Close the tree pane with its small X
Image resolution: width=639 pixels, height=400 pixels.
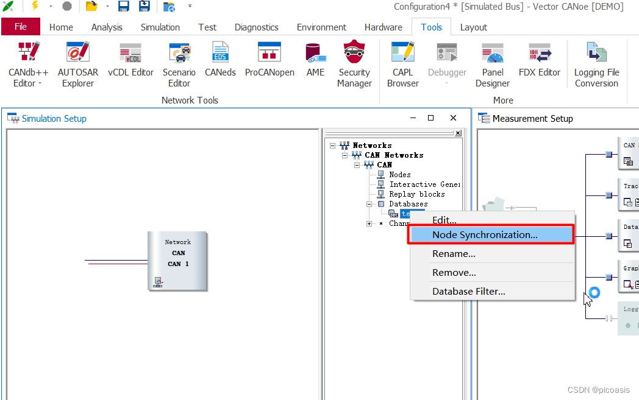[x=458, y=133]
